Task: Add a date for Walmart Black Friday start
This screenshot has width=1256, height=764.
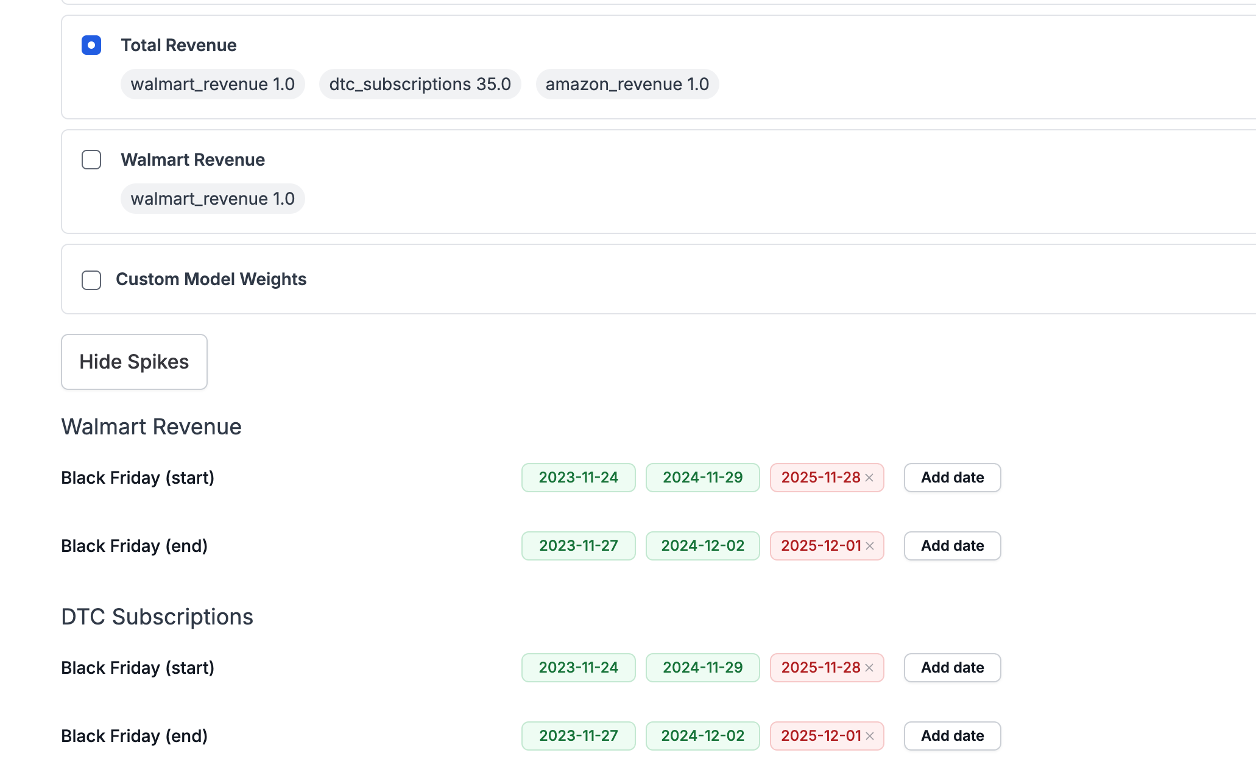Action: [951, 478]
